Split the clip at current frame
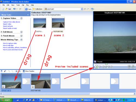The width and height of the screenshot is (136, 102). tap(129, 67)
